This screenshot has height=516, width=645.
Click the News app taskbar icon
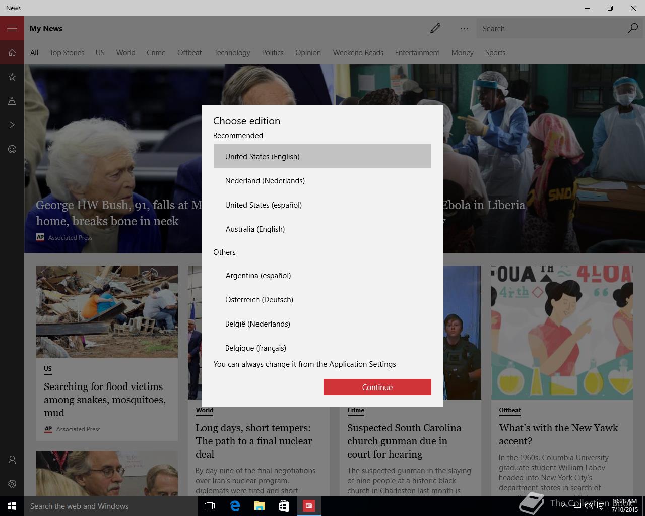pos(308,506)
